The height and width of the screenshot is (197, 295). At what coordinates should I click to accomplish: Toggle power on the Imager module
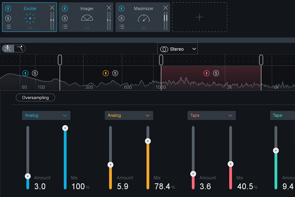pos(65,8)
